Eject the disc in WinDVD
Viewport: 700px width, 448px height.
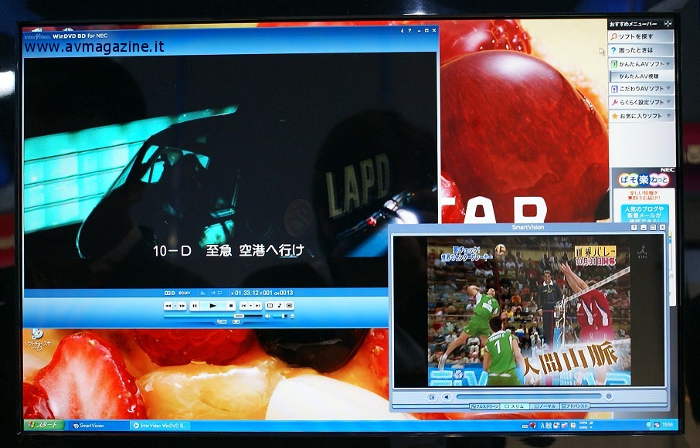[292, 316]
